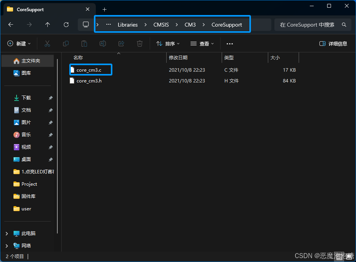Image resolution: width=356 pixels, height=262 pixels.
Task: Open the 新建 (New) dropdown
Action: pos(19,44)
